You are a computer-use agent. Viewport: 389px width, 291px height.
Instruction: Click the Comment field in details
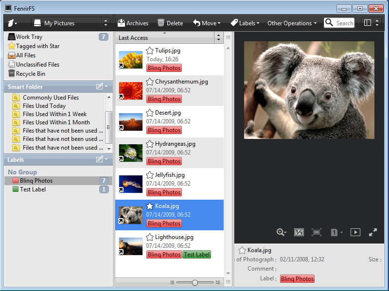pos(330,269)
